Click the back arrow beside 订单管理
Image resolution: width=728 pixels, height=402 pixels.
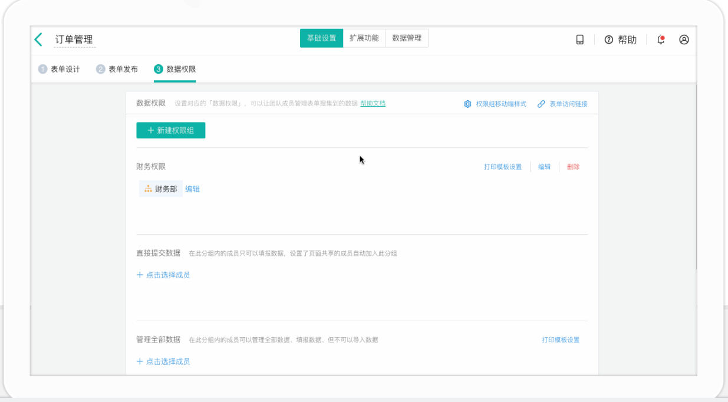[x=38, y=39]
